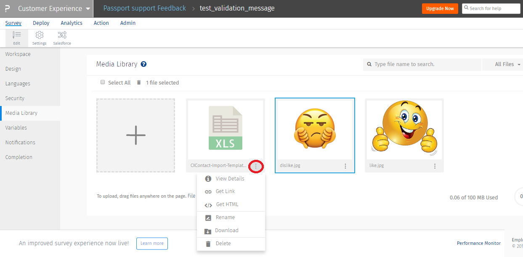Click the Type file name to search field
This screenshot has height=257, width=523.
click(422, 64)
